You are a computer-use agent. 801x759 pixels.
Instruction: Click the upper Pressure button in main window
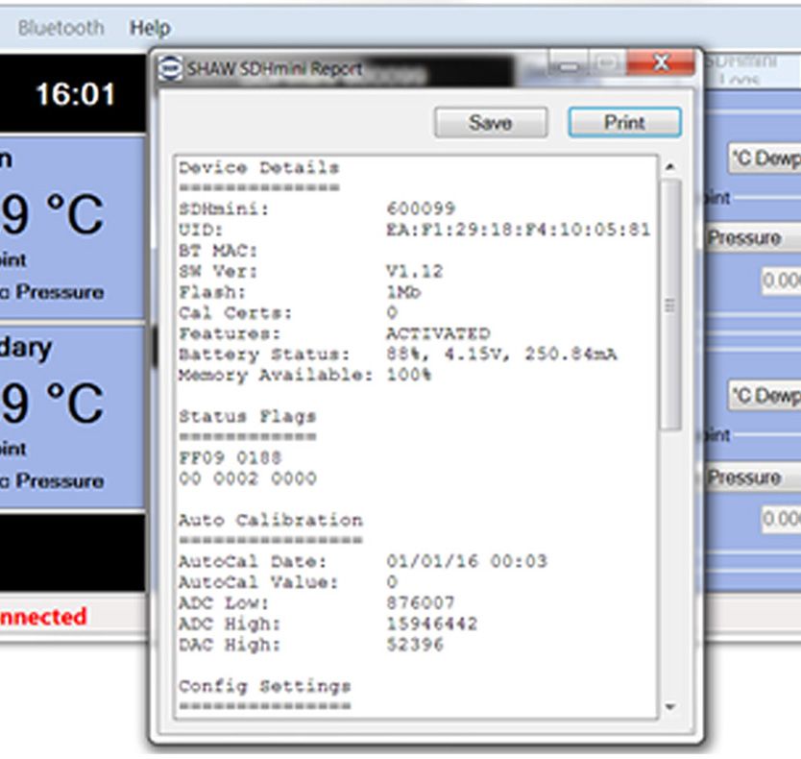752,238
